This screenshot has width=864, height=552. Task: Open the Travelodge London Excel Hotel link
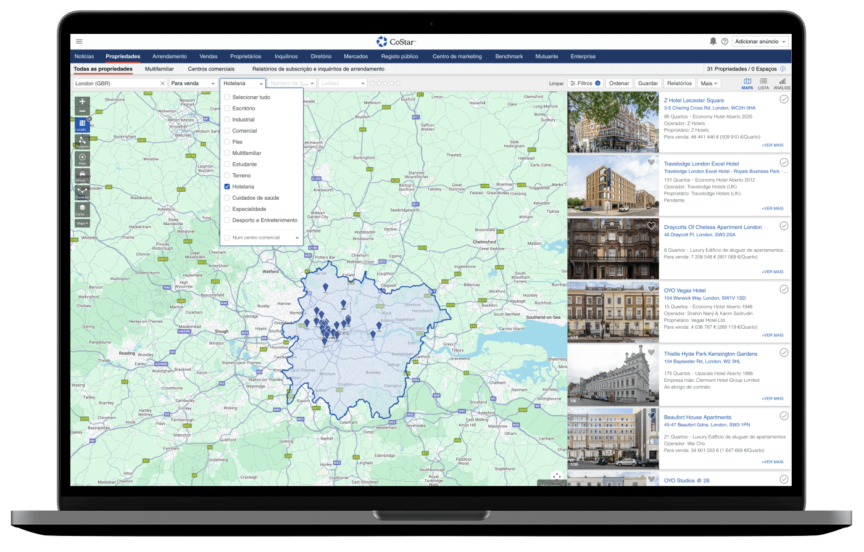pyautogui.click(x=701, y=164)
